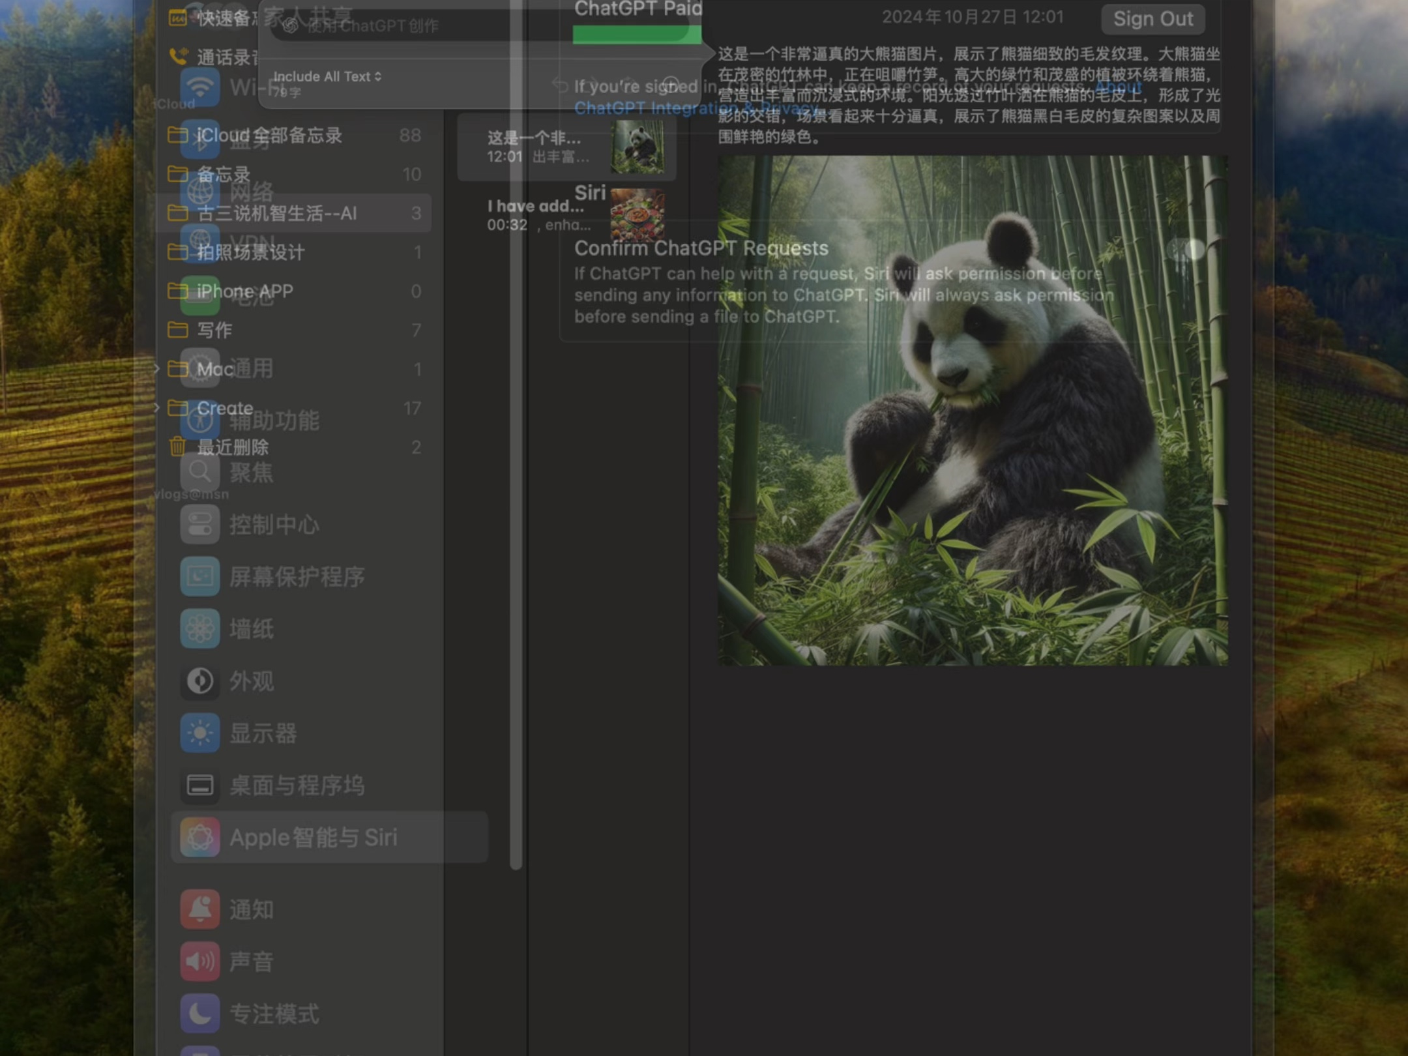The height and width of the screenshot is (1056, 1408).
Task: Select the 屏幕保护程序 icon
Action: [200, 576]
